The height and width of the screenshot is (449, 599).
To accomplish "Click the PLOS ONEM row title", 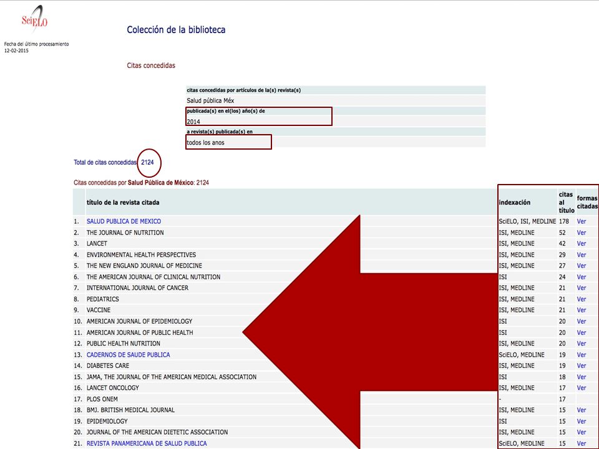I will click(102, 399).
